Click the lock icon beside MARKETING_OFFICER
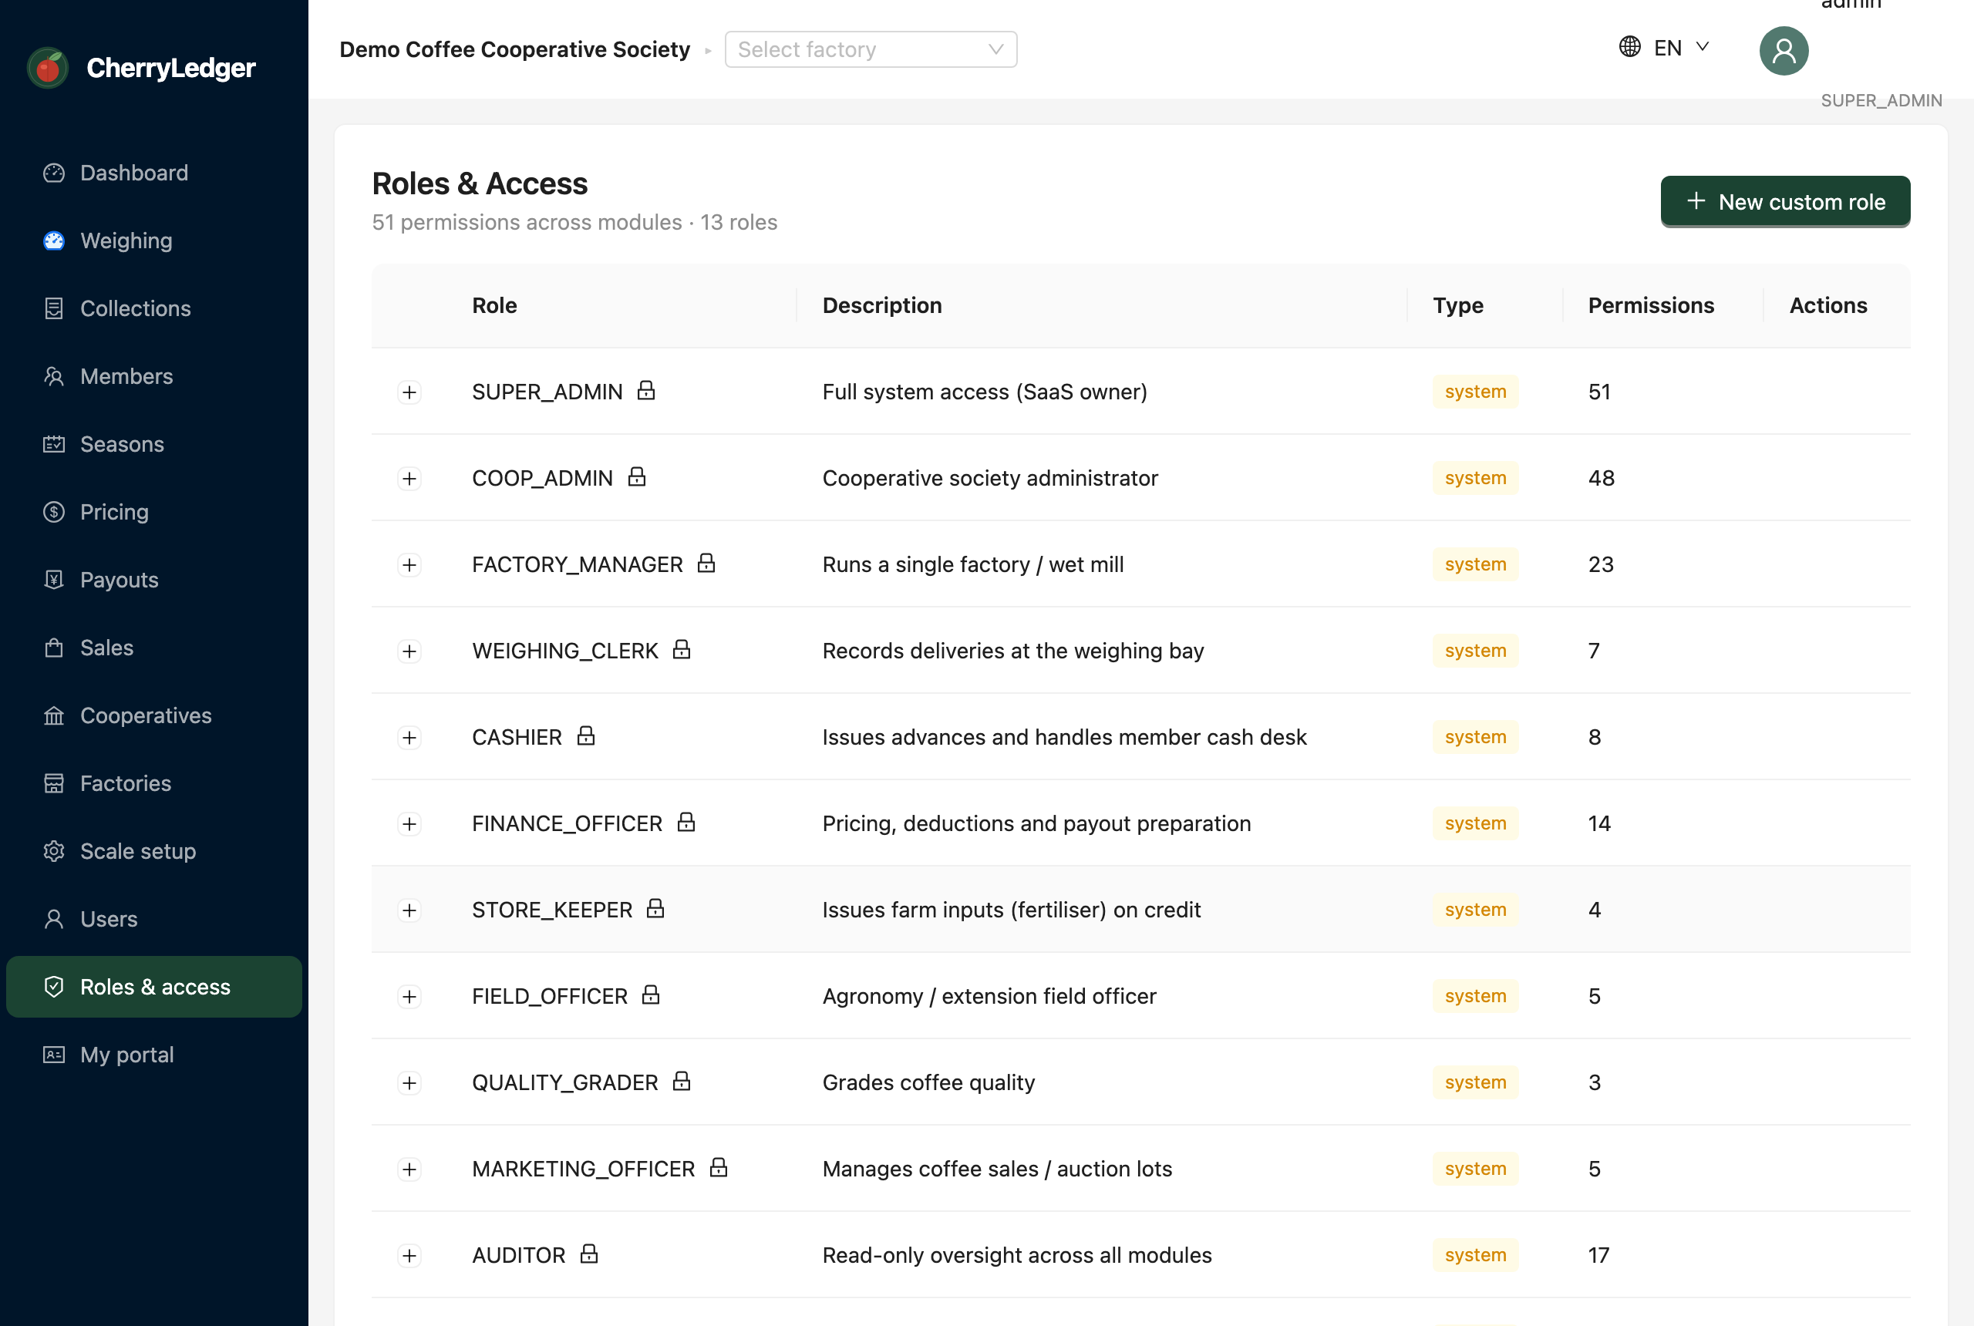The height and width of the screenshot is (1326, 1974). coord(719,1166)
